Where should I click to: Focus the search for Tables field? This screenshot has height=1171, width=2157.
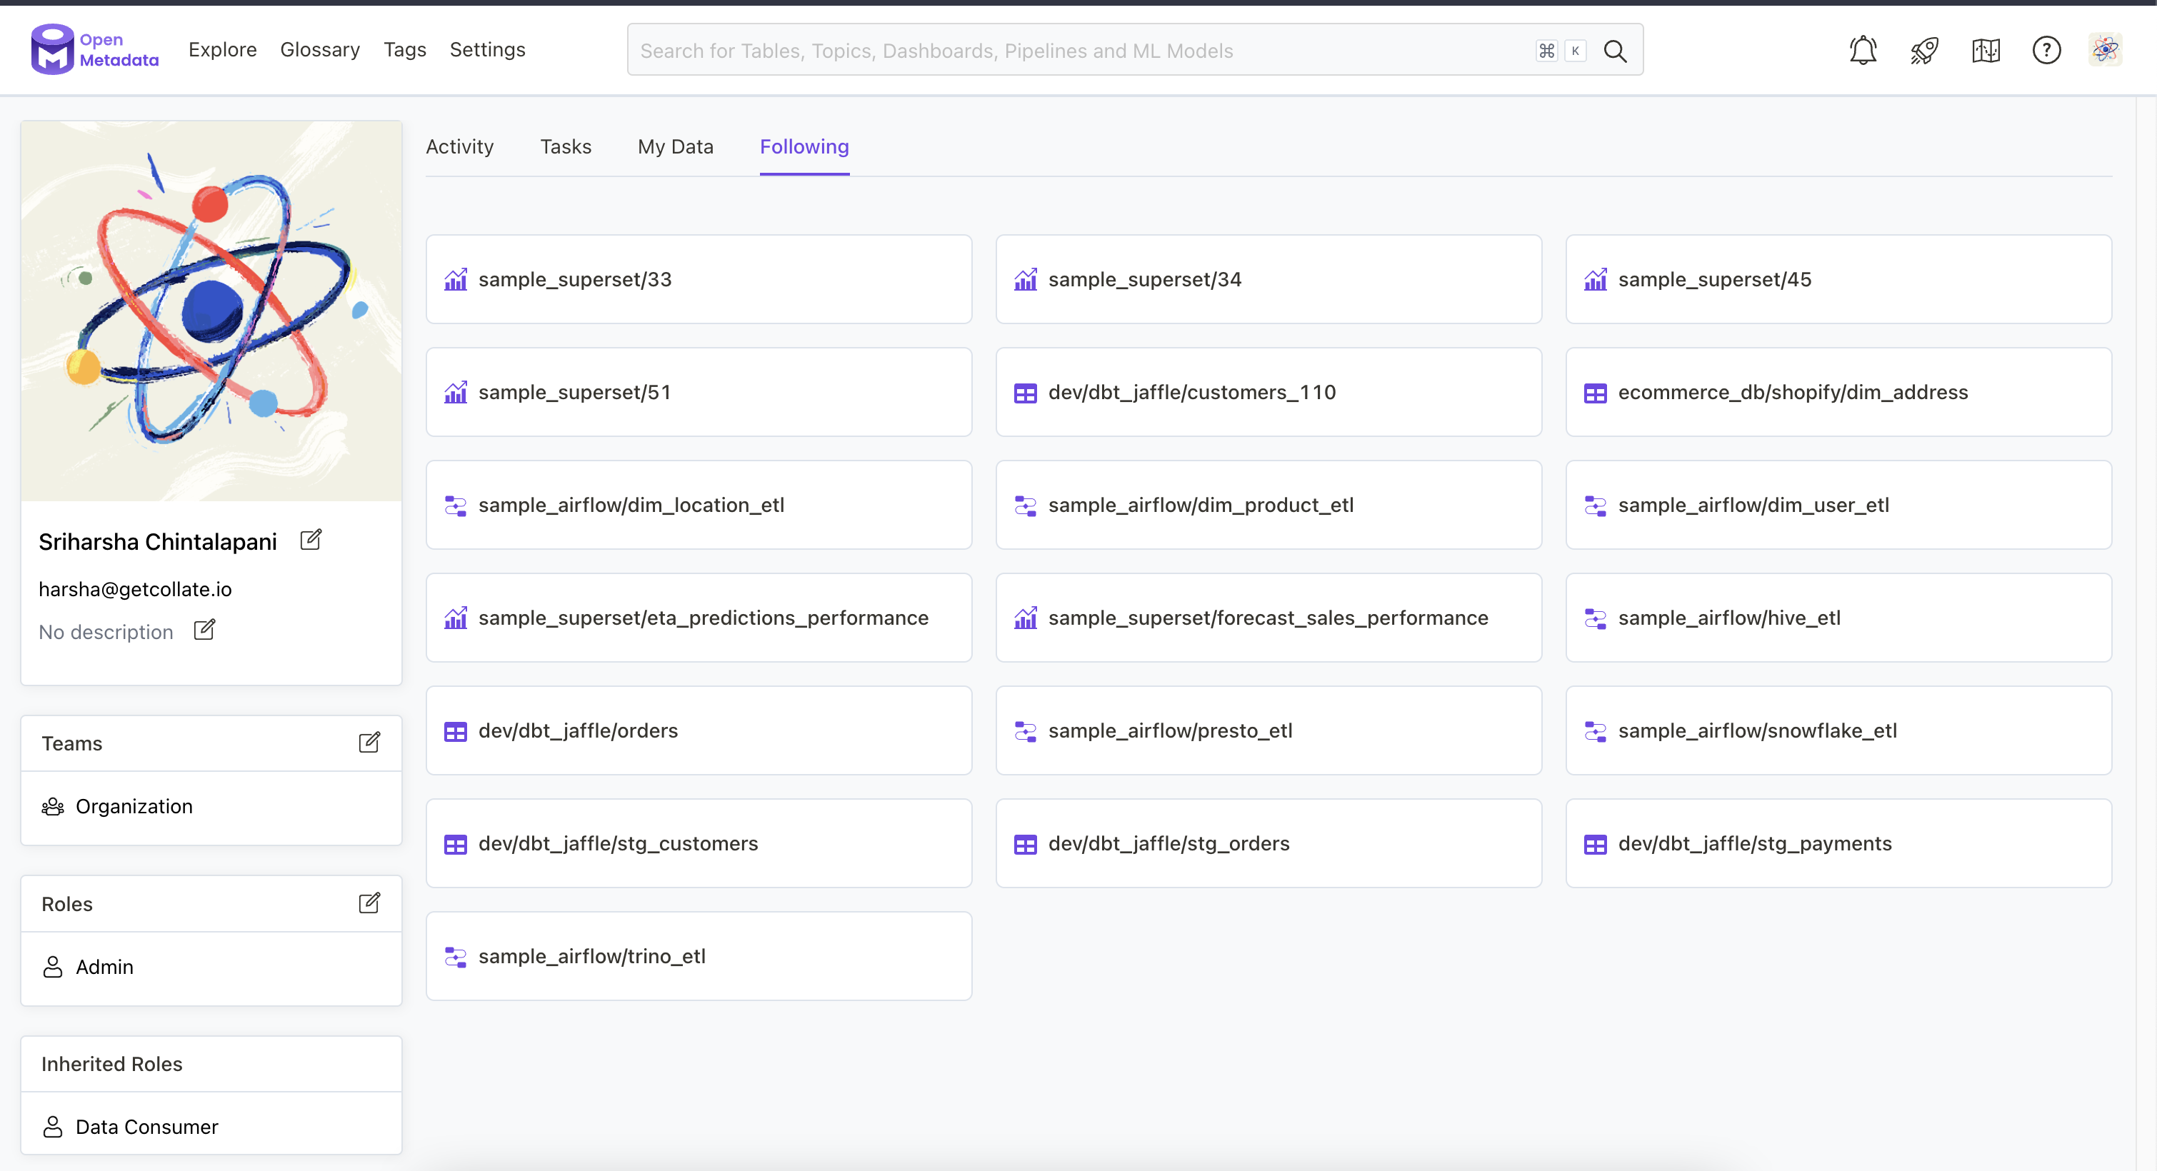pyautogui.click(x=1135, y=50)
